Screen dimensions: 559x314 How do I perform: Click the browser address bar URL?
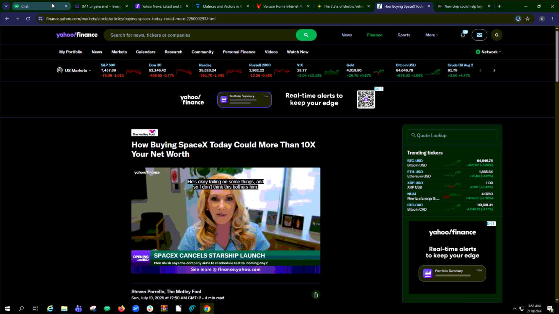tap(131, 19)
